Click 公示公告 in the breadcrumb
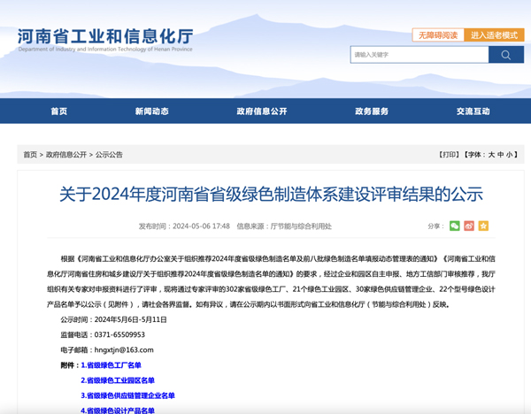Viewport: 531px width, 414px height. click(x=109, y=155)
